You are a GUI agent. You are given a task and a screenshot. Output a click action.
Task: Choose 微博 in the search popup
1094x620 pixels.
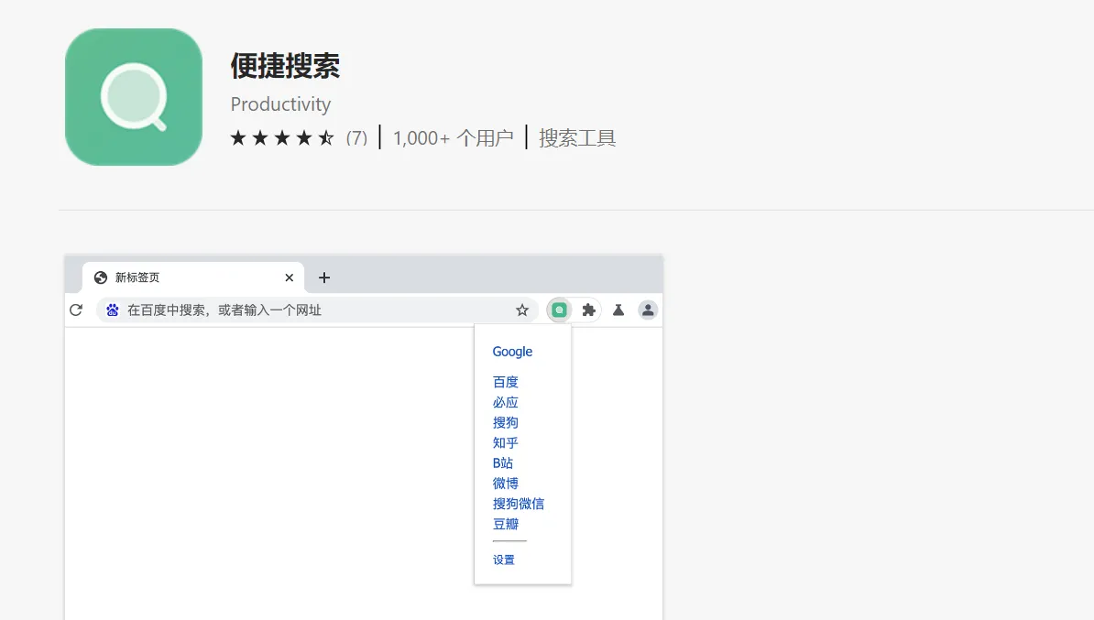pos(505,484)
